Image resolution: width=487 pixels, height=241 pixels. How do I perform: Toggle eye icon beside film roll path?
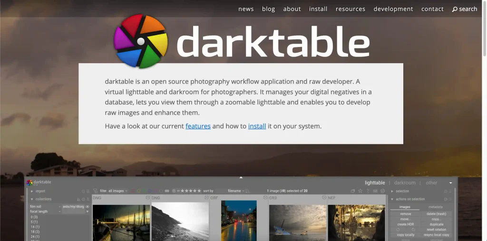tap(88, 207)
